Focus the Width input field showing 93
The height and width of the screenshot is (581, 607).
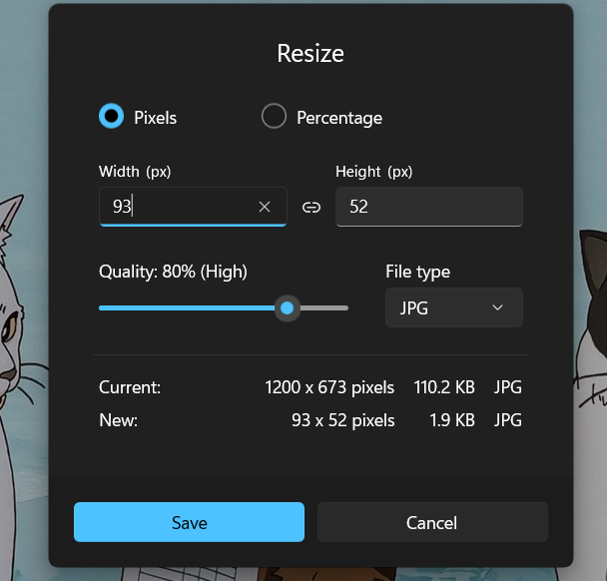(175, 207)
